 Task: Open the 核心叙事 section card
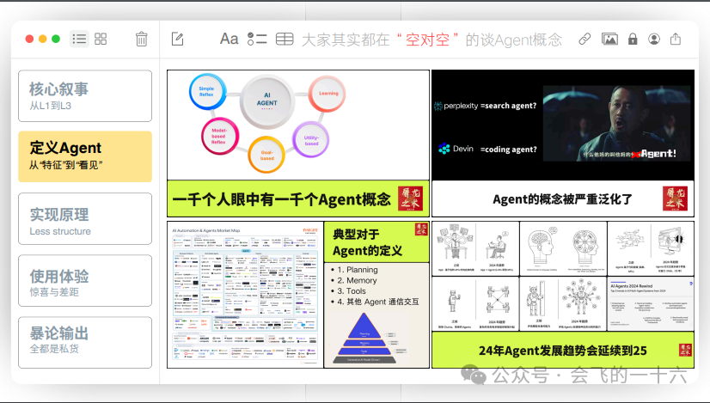(85, 96)
